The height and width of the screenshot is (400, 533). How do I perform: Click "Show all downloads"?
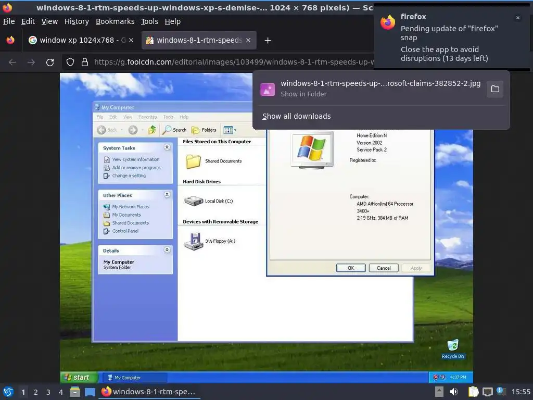pos(296,116)
